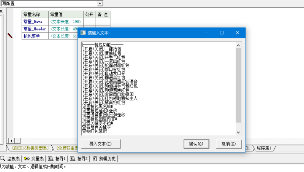Maximize the 请输入文本 dialog

coord(222,33)
